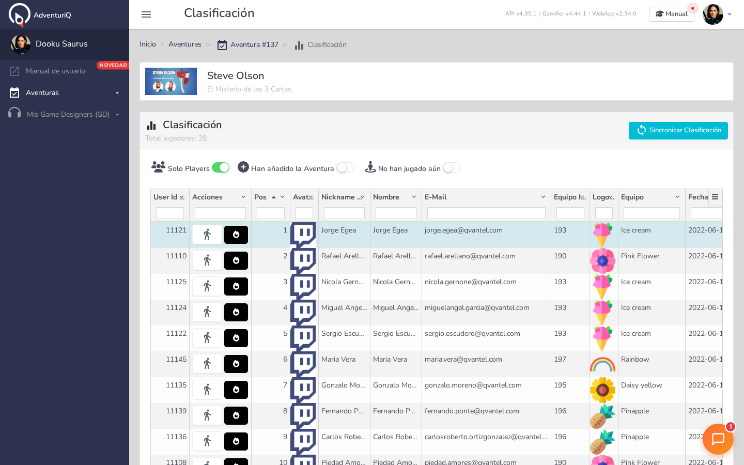Click black fire icon for user 11135

(x=236, y=390)
